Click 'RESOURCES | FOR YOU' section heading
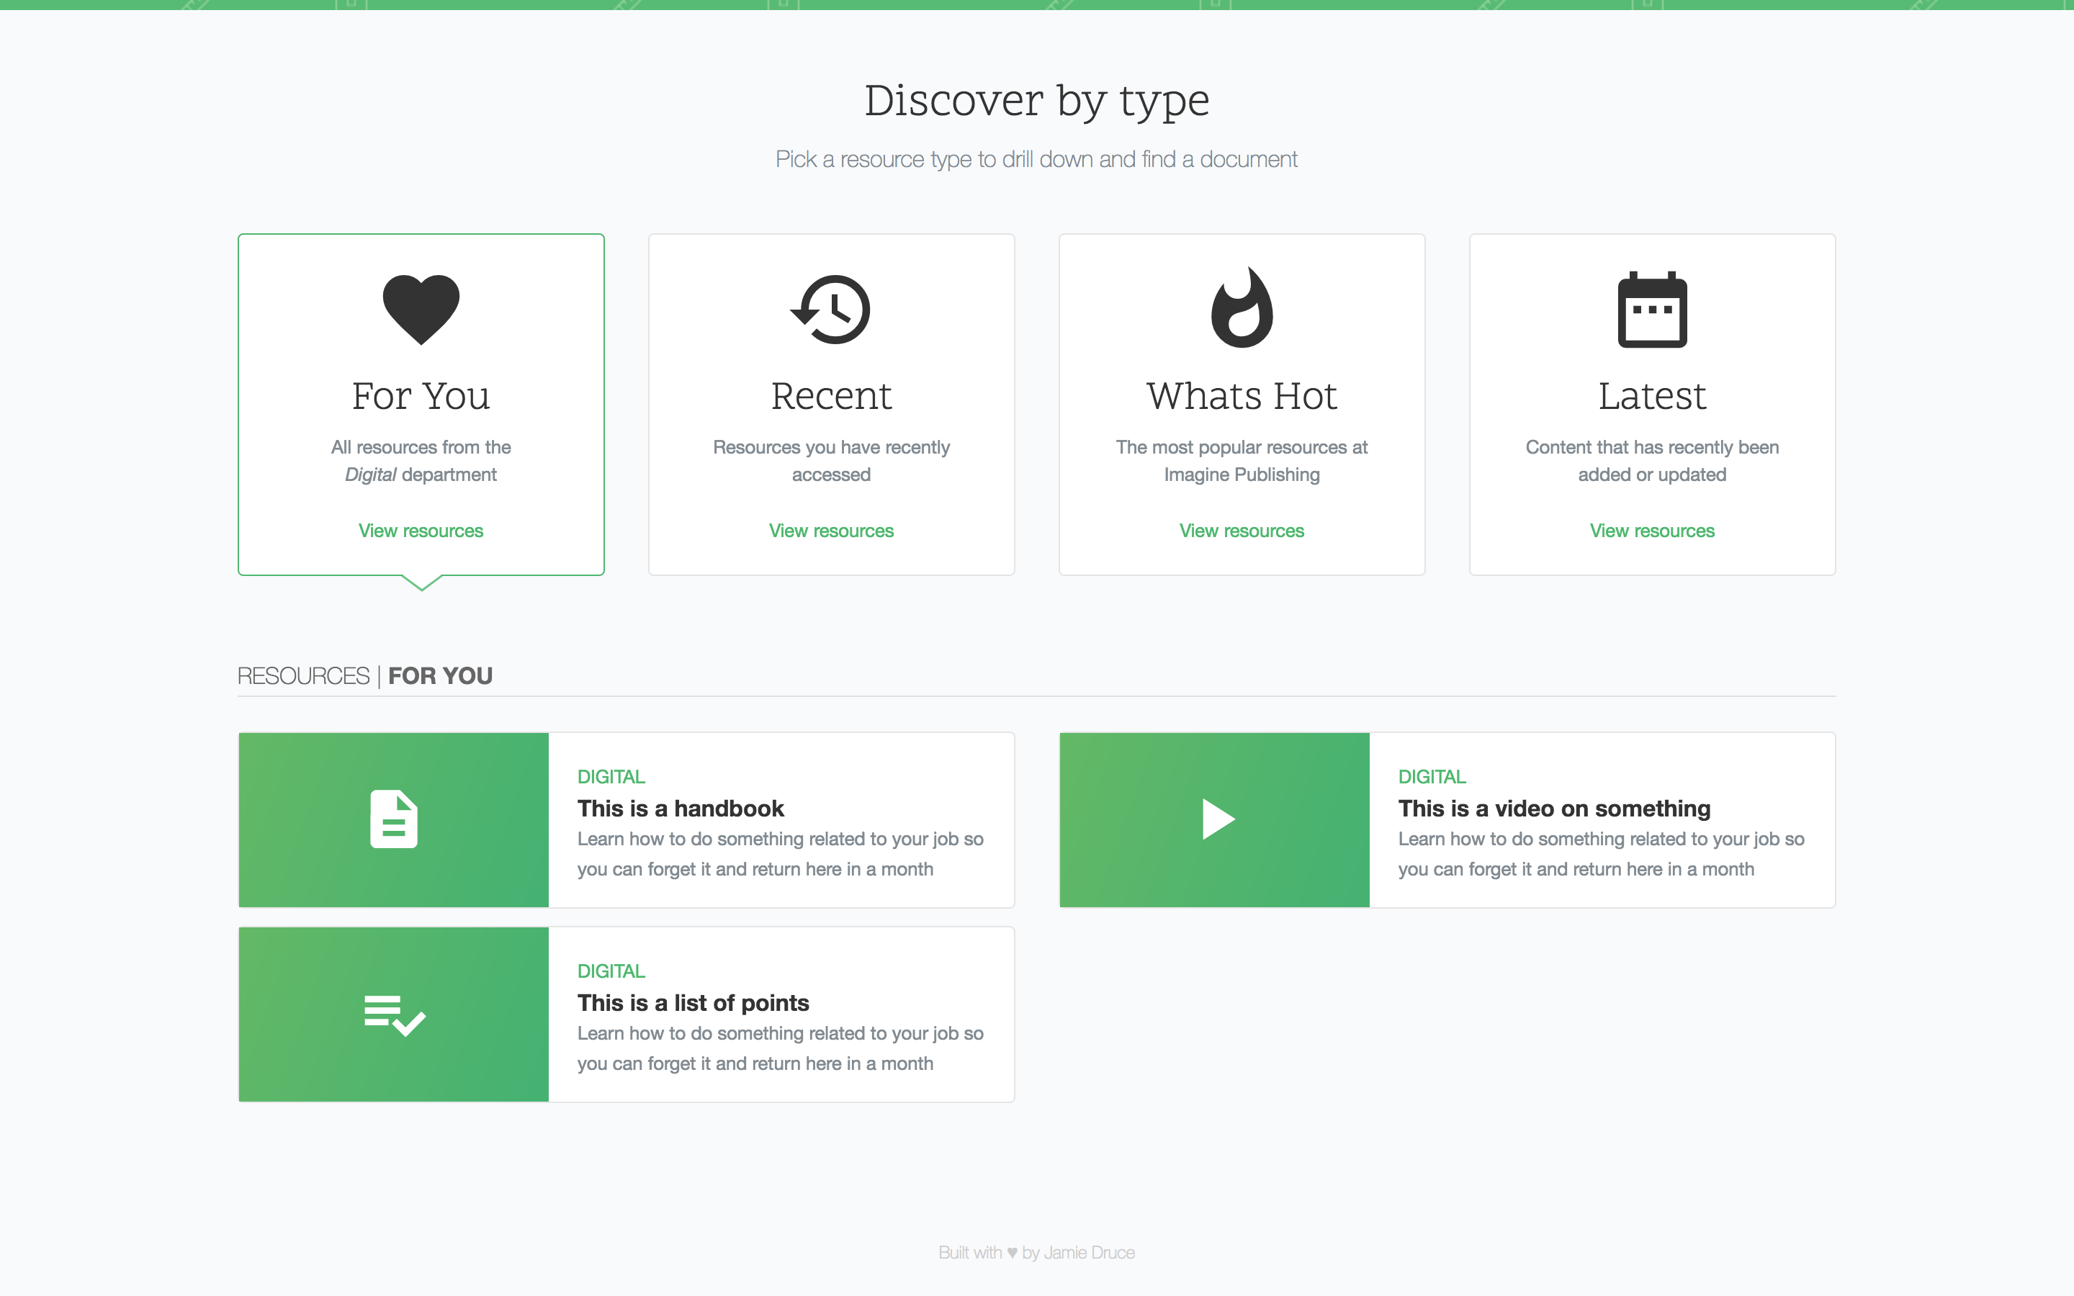 tap(365, 676)
